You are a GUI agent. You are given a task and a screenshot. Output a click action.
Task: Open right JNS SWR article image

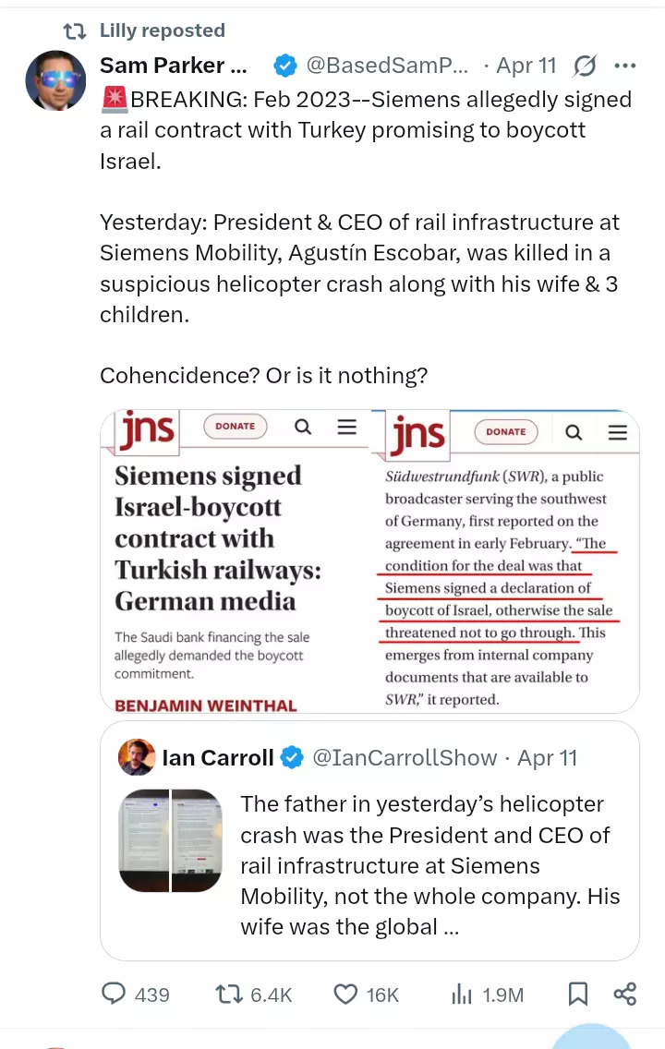[506, 561]
